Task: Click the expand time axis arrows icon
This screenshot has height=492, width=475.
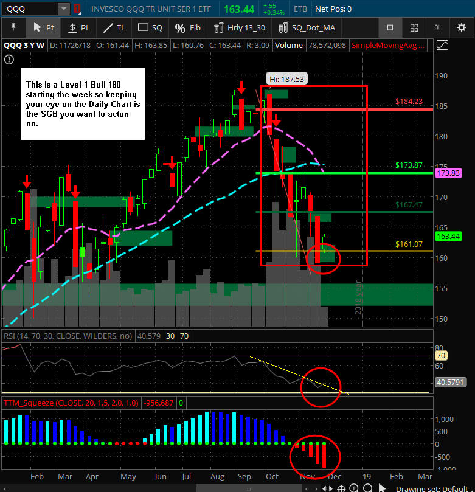Action: tap(328, 488)
